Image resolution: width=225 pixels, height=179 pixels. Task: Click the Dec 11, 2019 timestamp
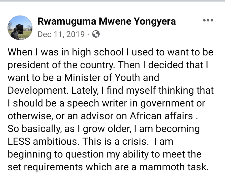coord(61,34)
